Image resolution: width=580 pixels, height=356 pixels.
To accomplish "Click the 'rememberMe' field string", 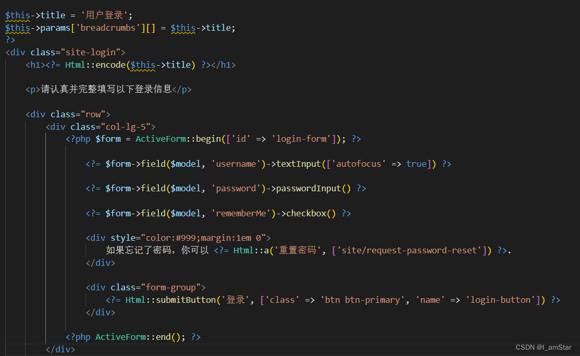I will pos(241,213).
